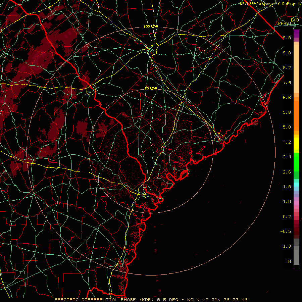
Task: Click the 1.0 value on the color scale
Action: (287, 202)
